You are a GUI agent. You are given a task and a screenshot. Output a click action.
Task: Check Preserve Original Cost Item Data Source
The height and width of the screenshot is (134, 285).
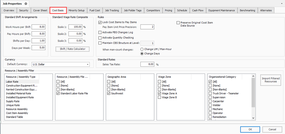coord(178,23)
